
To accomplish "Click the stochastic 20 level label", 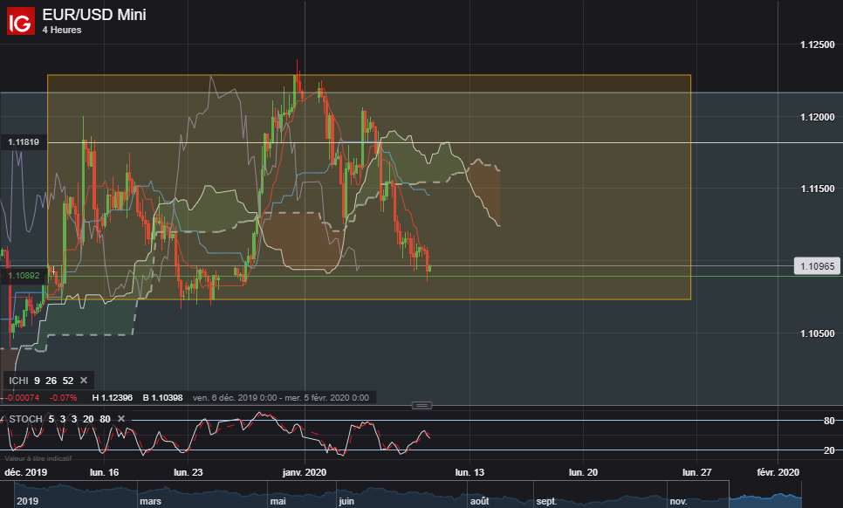I will pos(829,450).
